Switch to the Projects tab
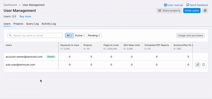Image resolution: width=212 pixels, height=99 pixels. [18, 24]
